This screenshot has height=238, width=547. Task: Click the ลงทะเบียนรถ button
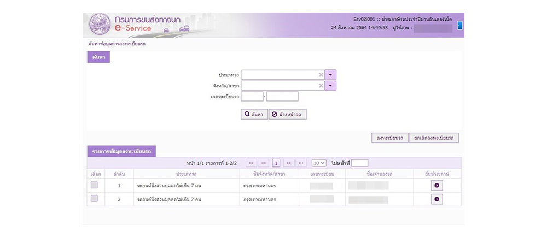tap(389, 138)
